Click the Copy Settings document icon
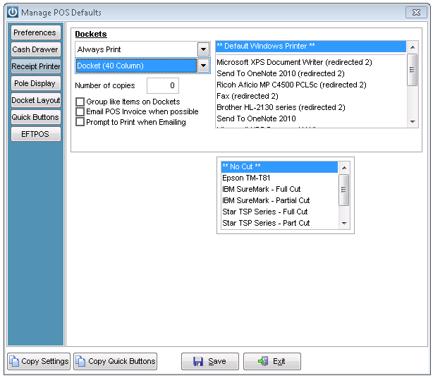Image resolution: width=433 pixels, height=378 pixels. (x=14, y=361)
